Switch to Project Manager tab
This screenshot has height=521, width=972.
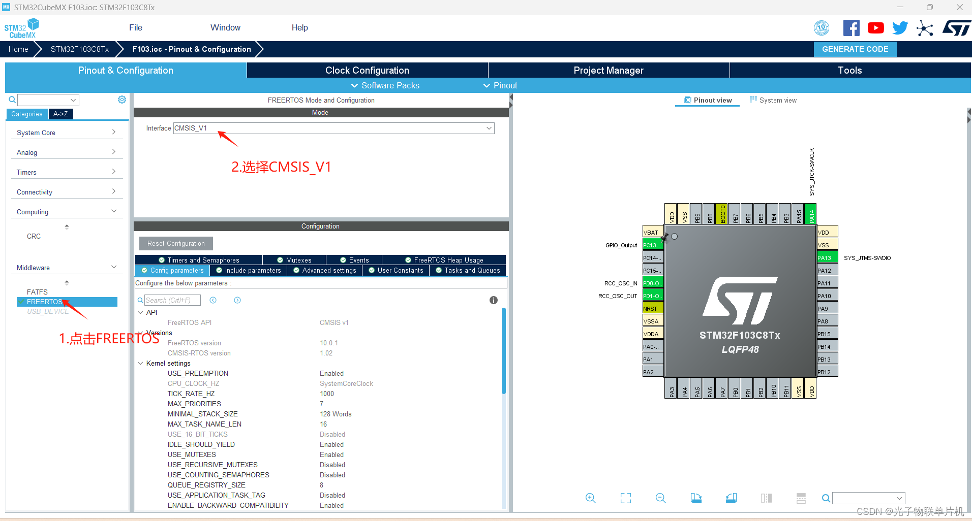(609, 70)
